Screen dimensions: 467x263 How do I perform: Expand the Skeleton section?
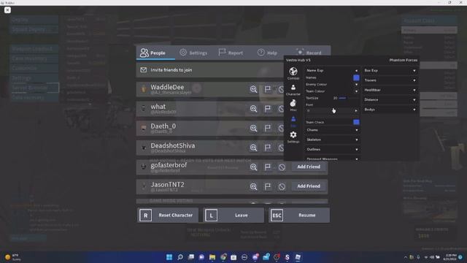click(x=332, y=140)
